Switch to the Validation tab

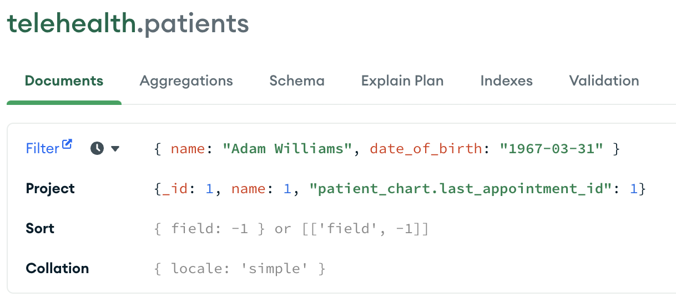(x=604, y=81)
